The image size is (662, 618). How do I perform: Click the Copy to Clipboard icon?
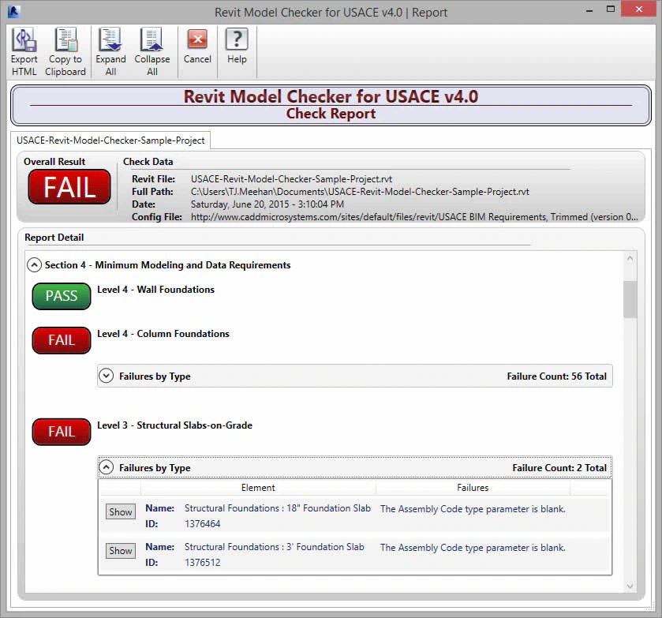coord(65,41)
